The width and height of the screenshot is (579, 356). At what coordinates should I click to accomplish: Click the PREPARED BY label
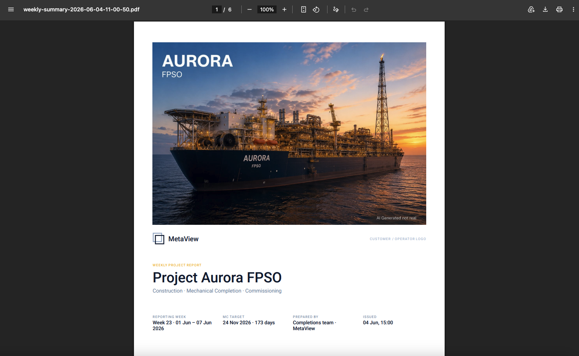[x=306, y=317]
